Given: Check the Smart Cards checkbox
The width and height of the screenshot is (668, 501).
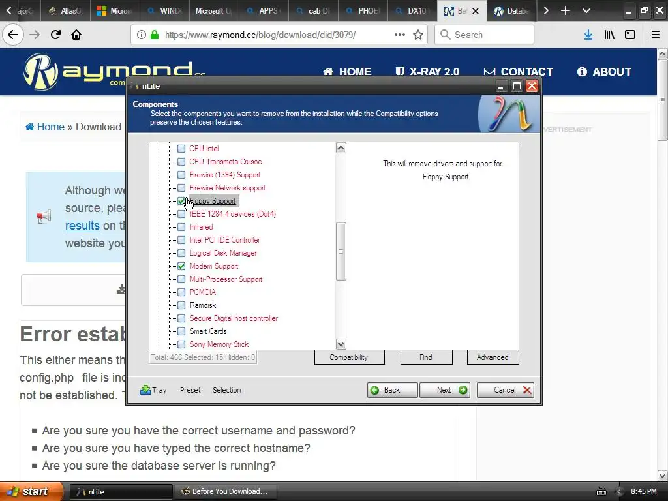Looking at the screenshot, I should [181, 331].
